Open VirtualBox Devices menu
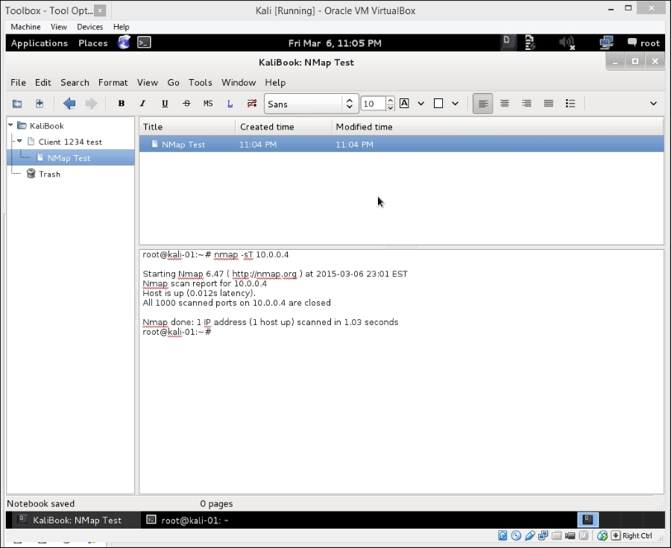 point(90,27)
